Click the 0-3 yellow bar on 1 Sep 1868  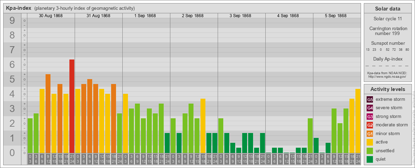[125, 123]
